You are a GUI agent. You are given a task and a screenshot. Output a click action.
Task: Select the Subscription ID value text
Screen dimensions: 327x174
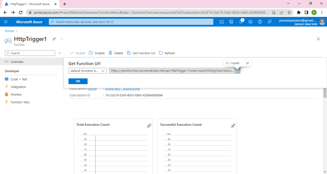tap(134, 95)
